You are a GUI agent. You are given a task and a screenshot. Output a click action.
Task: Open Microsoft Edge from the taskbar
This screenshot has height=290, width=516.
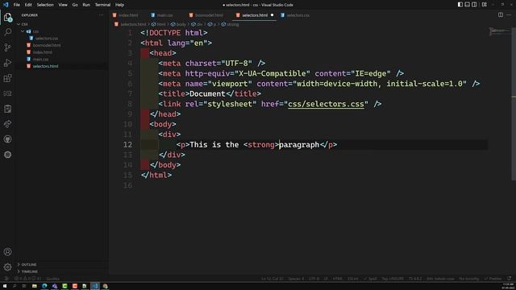click(x=44, y=286)
